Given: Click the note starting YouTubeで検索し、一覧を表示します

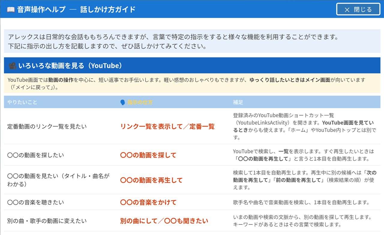Looking at the screenshot, I should point(304,155).
